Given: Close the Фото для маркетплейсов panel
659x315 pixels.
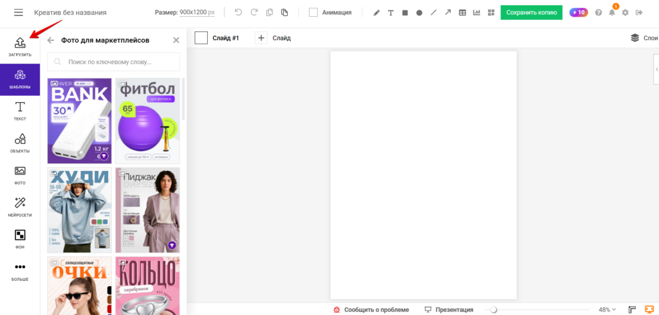Looking at the screenshot, I should pos(176,40).
